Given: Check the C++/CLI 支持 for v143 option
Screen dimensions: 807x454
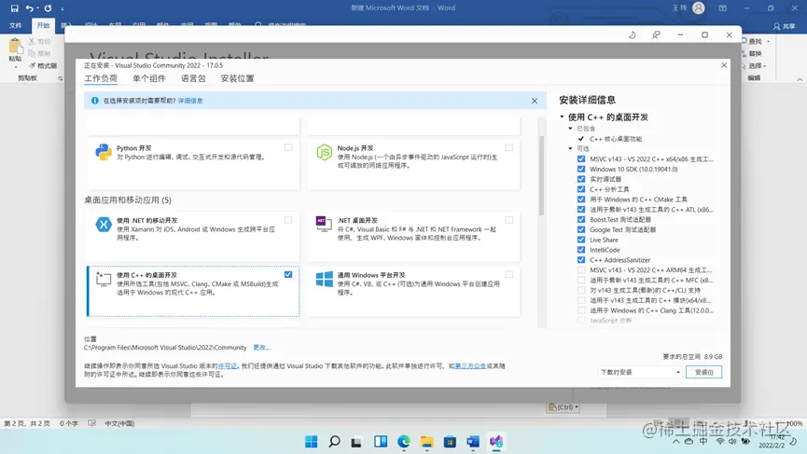Looking at the screenshot, I should click(581, 291).
